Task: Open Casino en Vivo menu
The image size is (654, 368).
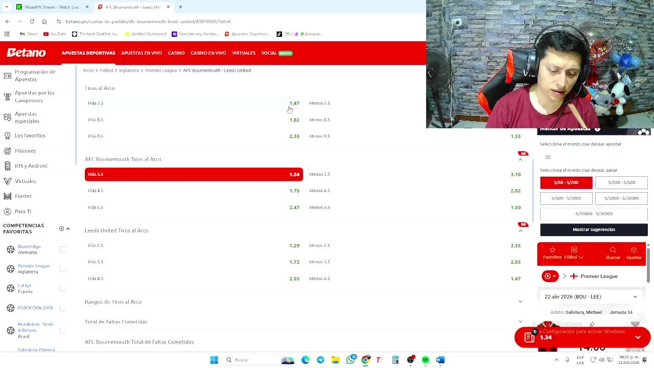Action: (x=208, y=53)
